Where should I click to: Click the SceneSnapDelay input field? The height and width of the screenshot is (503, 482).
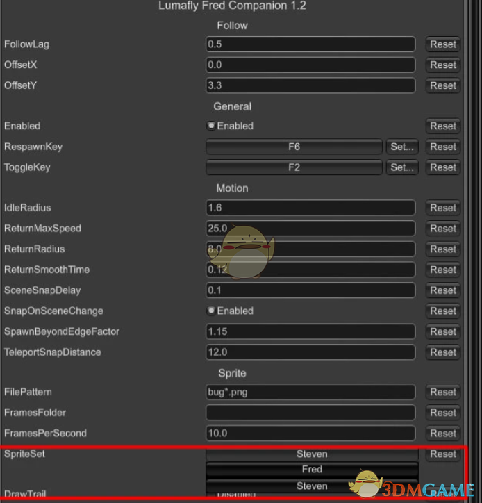coord(310,290)
